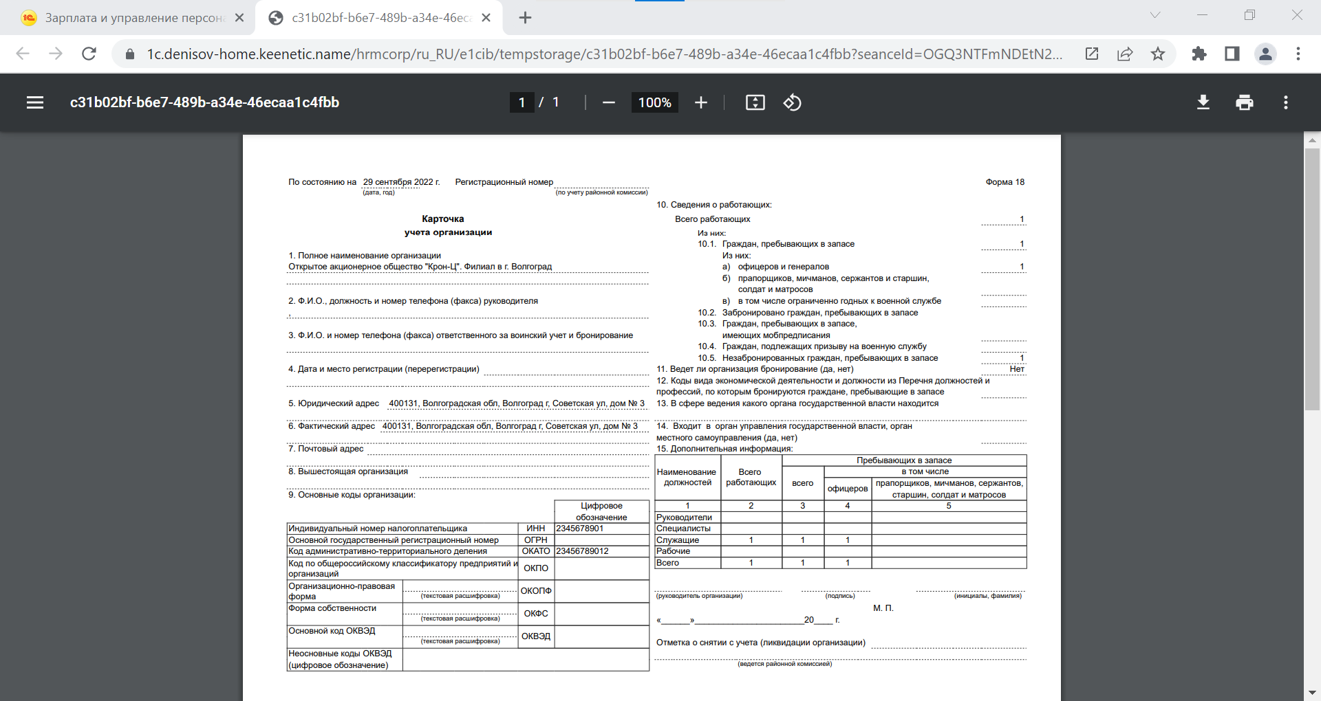Viewport: 1321px width, 701px height.
Task: Zoom out of the PDF
Action: [x=608, y=102]
